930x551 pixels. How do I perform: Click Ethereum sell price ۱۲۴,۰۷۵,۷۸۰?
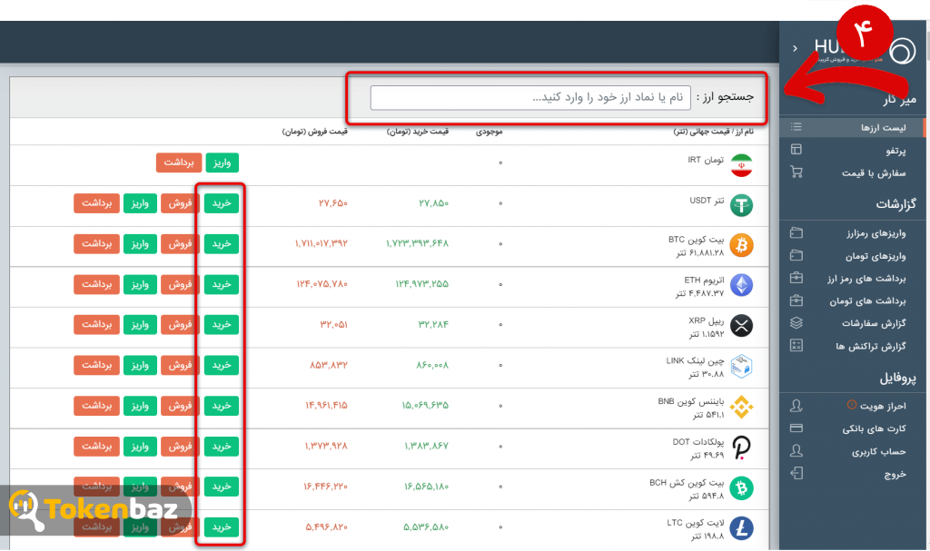click(322, 284)
